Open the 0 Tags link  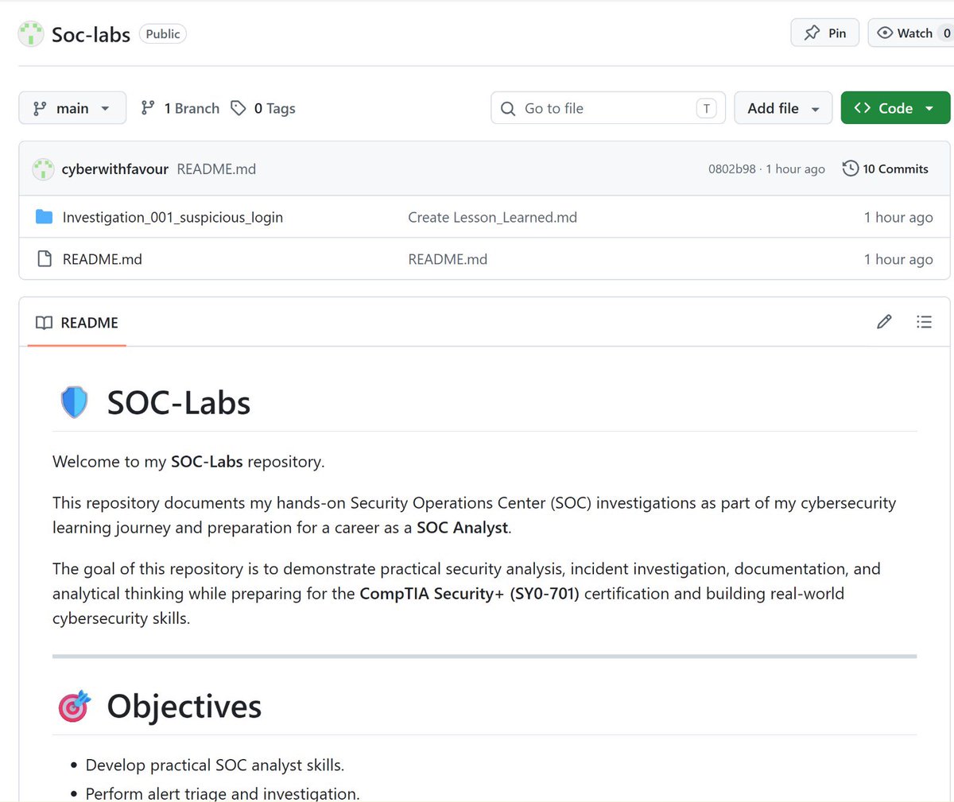[263, 108]
